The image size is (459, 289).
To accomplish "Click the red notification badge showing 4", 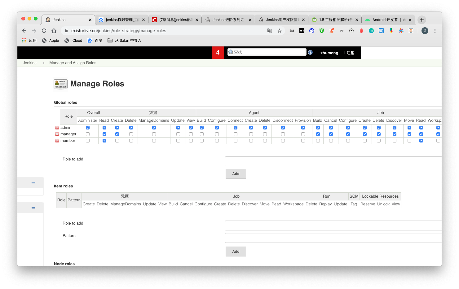I will (218, 53).
